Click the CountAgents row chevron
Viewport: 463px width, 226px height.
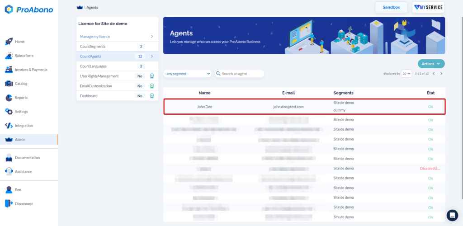click(152, 56)
